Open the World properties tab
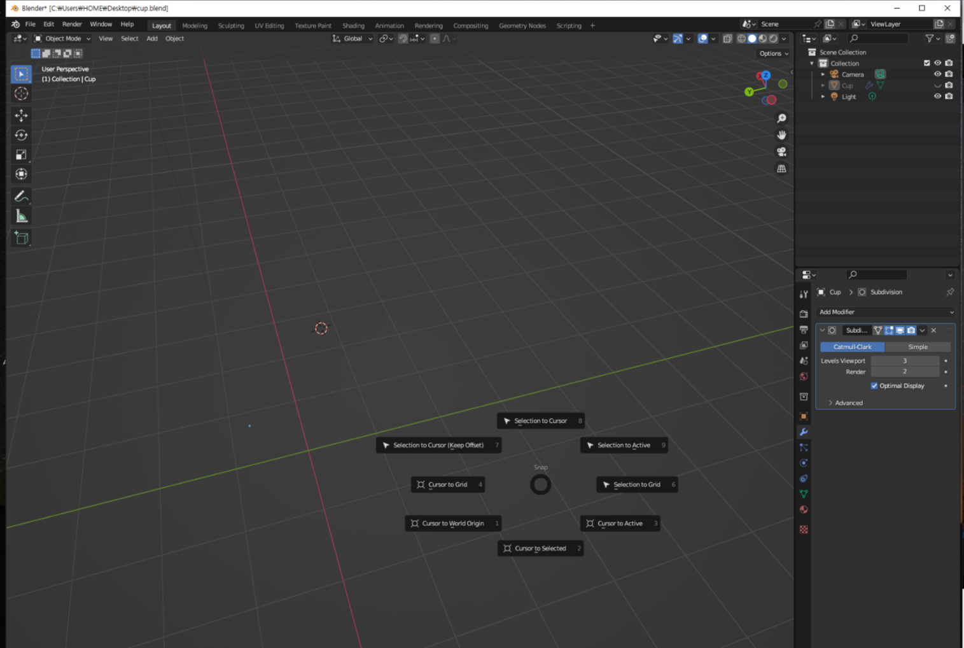The width and height of the screenshot is (964, 648). point(804,376)
